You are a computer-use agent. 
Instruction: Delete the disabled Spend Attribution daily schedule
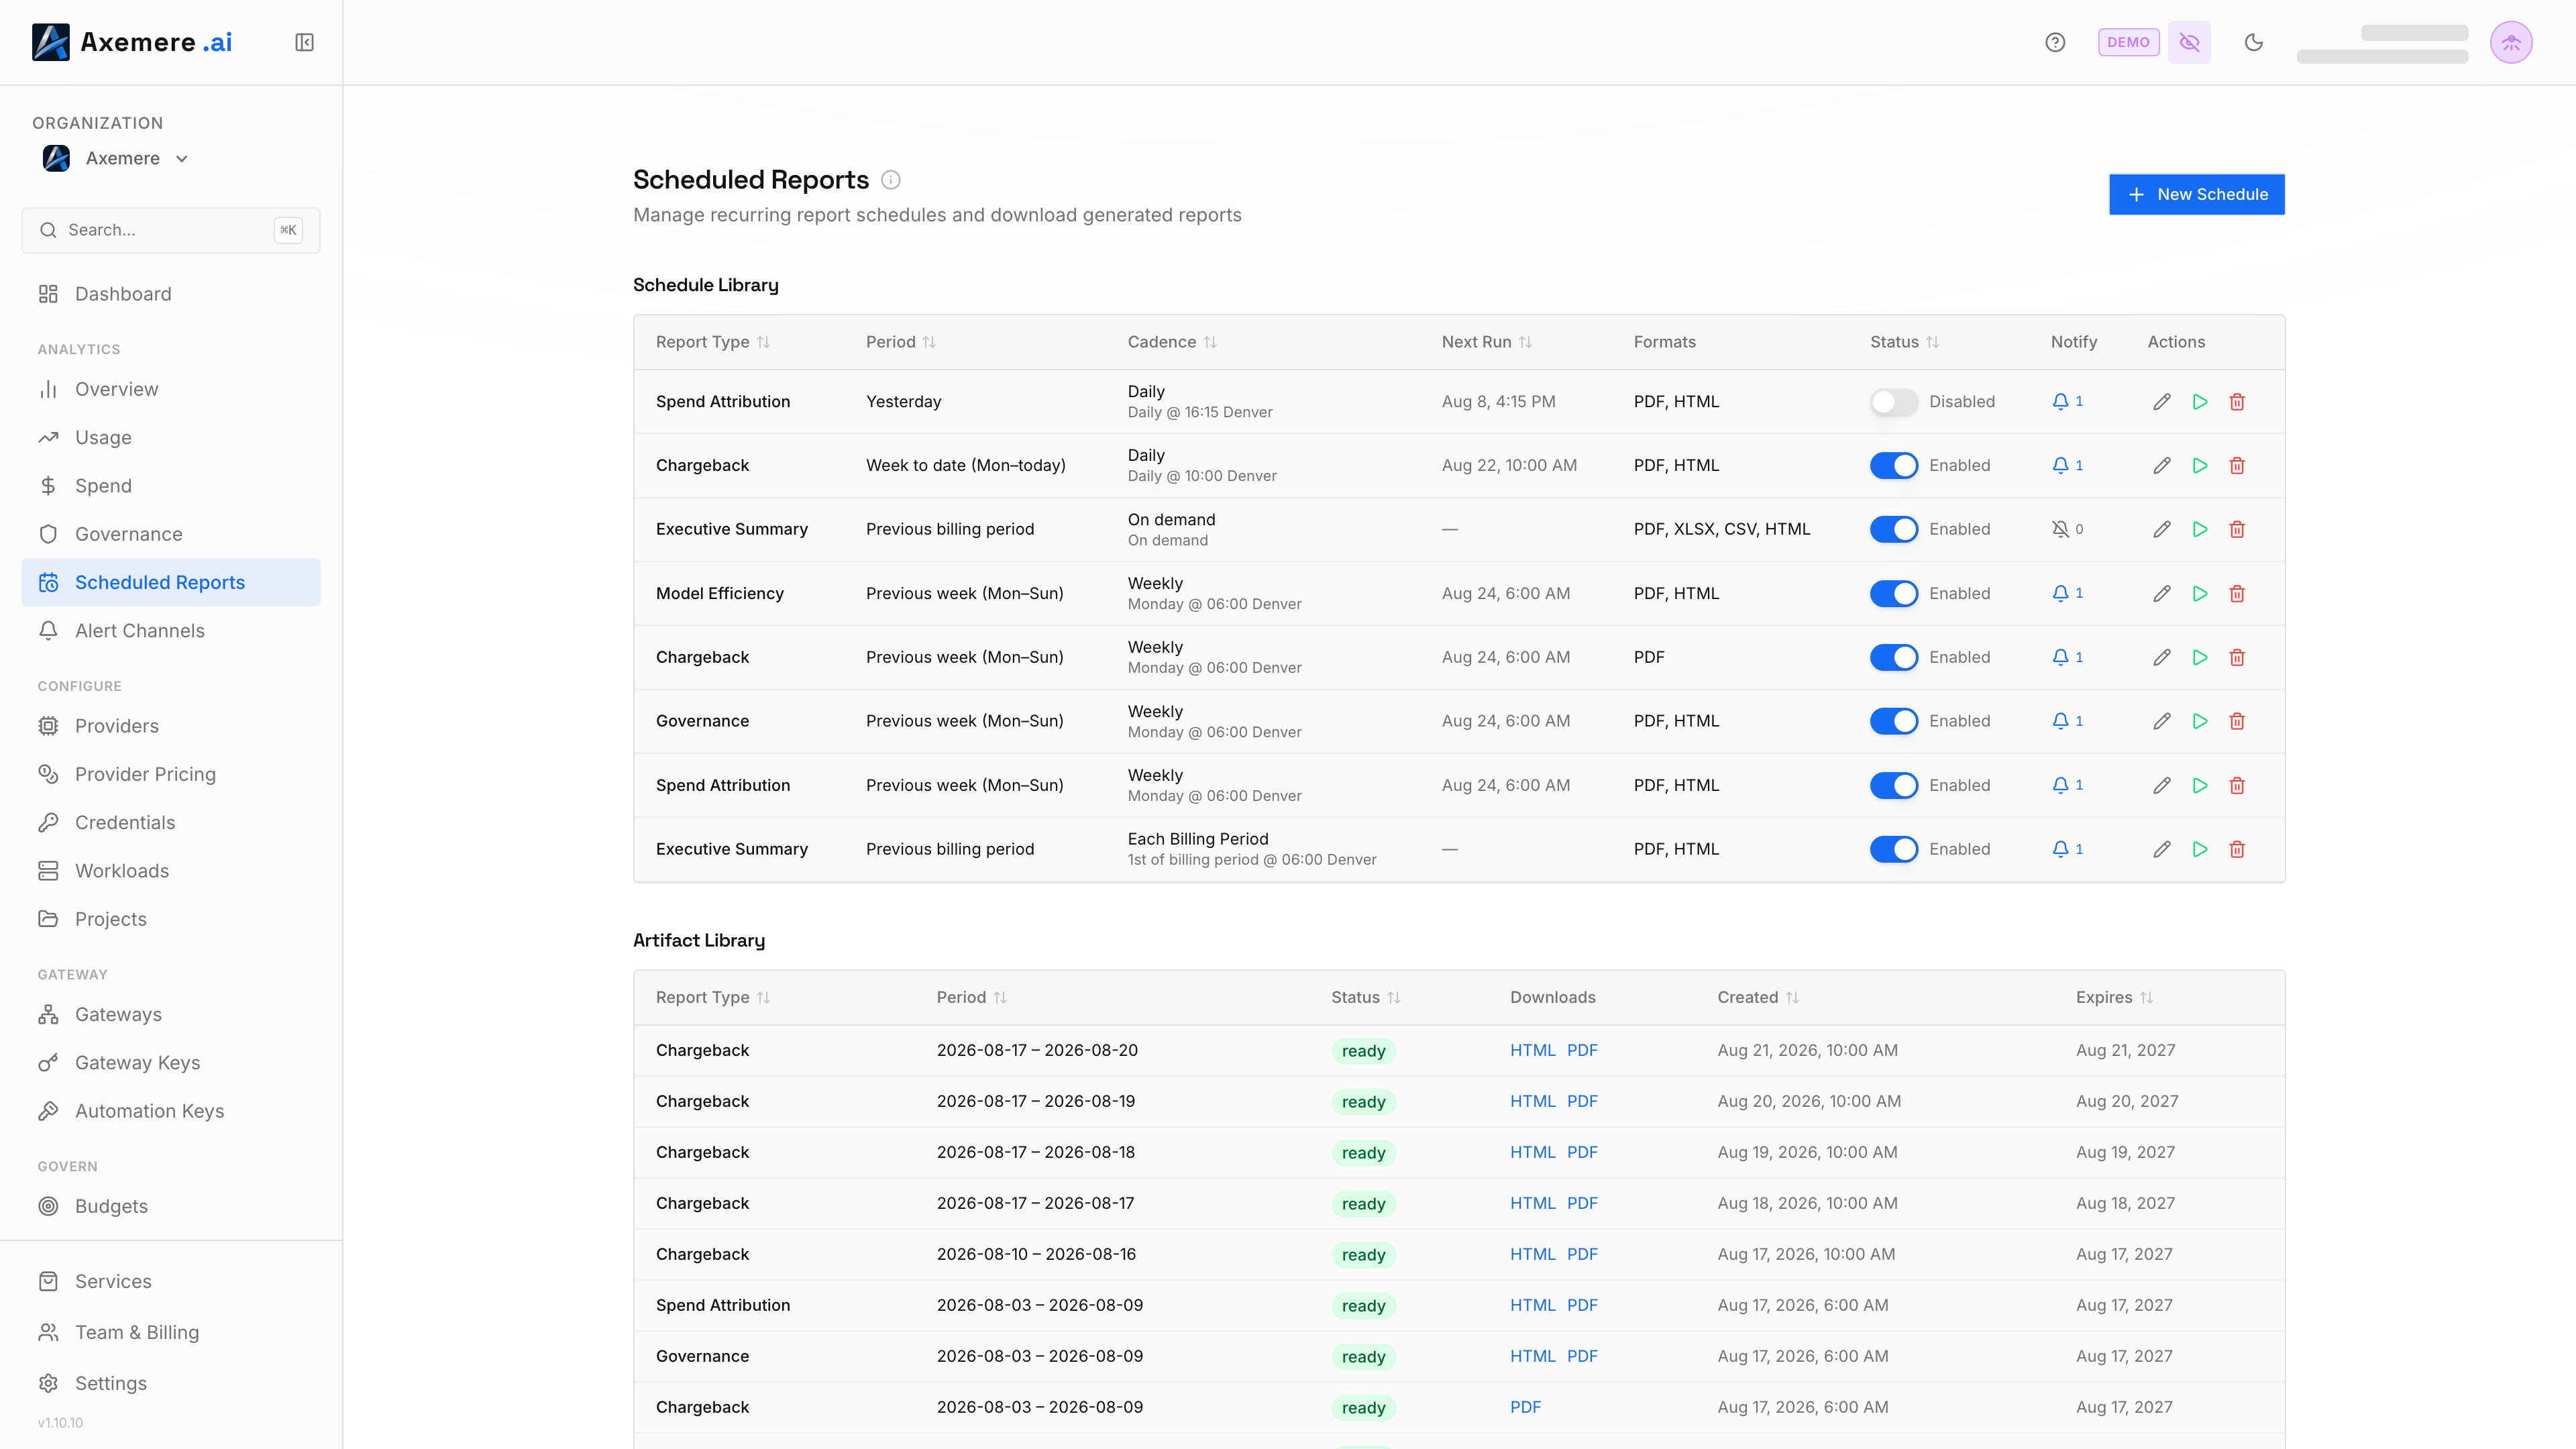pos(2237,402)
